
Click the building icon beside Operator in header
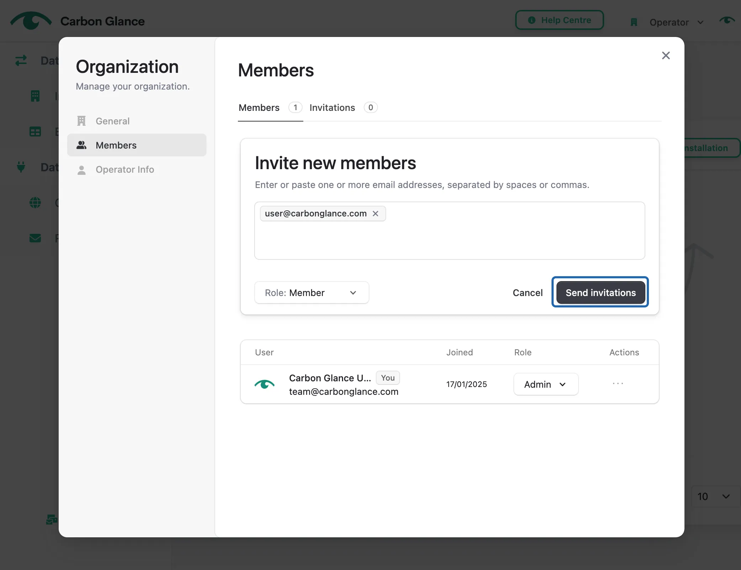[634, 22]
